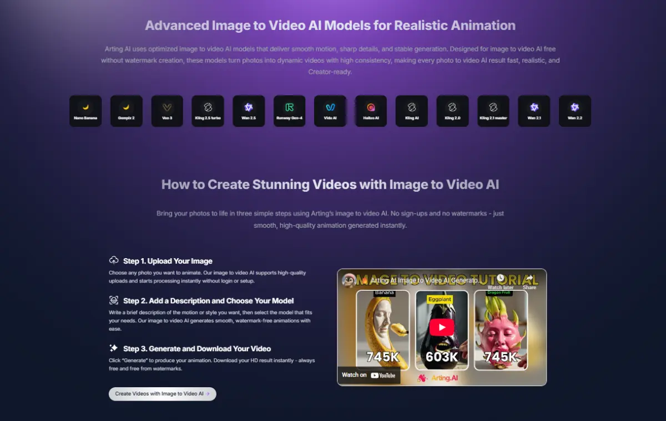Click the Kling AI model icon
The image size is (666, 421).
pos(412,111)
